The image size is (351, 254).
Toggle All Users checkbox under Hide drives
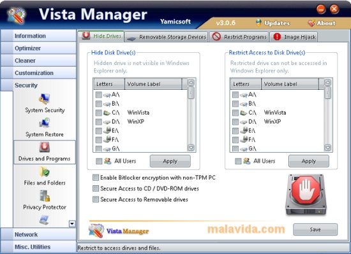(99, 161)
